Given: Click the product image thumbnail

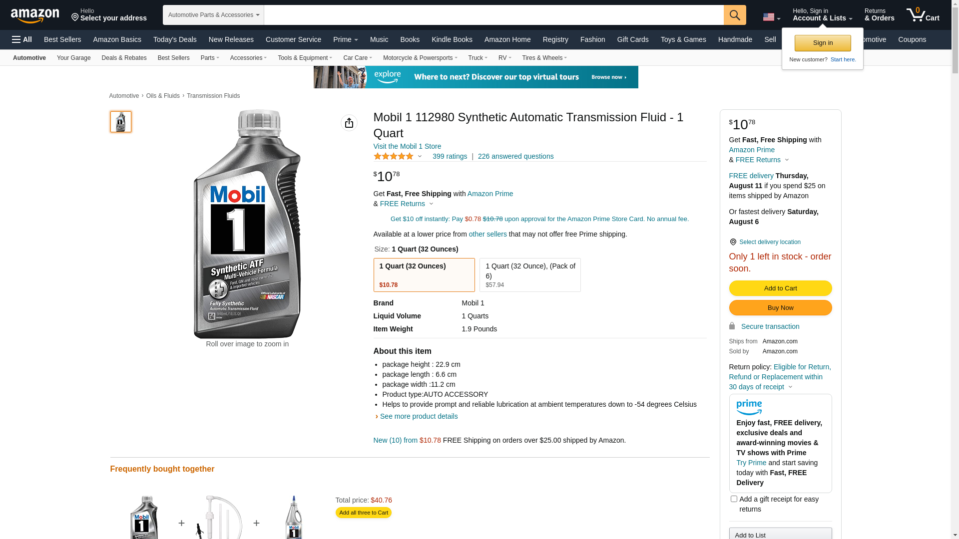Looking at the screenshot, I should tap(121, 122).
